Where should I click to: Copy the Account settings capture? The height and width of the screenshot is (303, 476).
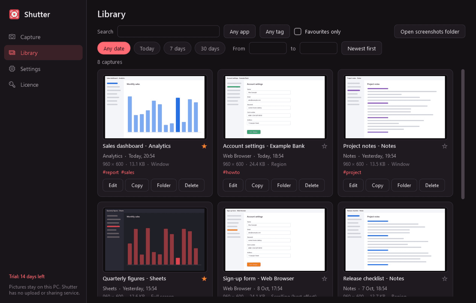pyautogui.click(x=257, y=185)
